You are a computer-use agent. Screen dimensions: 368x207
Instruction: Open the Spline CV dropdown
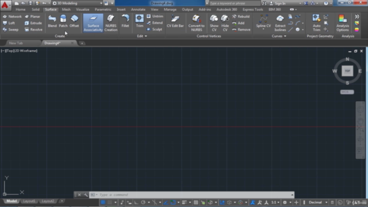click(x=263, y=29)
